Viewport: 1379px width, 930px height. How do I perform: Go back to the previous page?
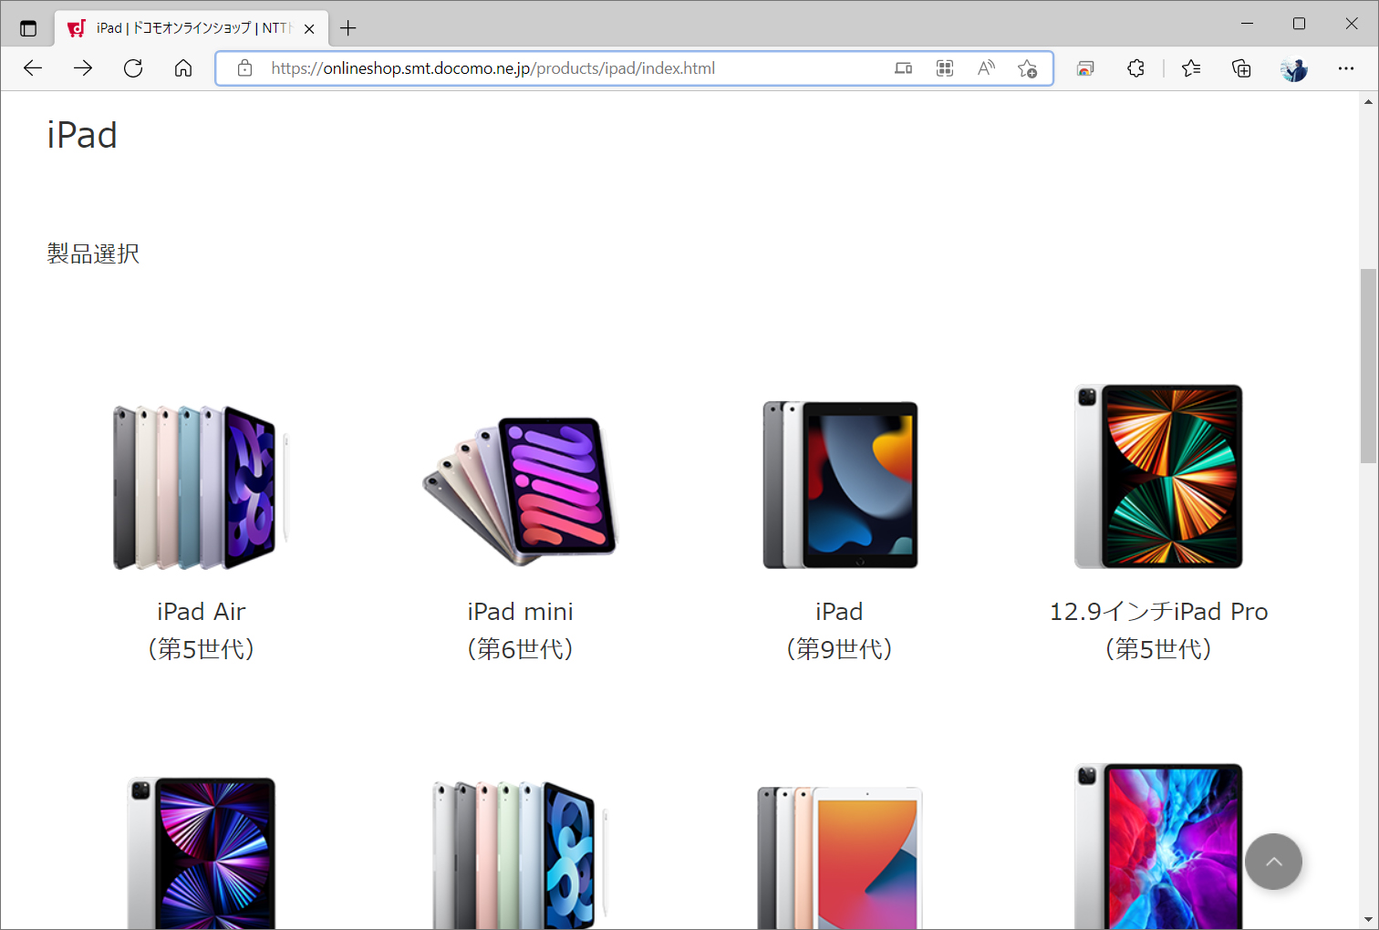click(33, 68)
